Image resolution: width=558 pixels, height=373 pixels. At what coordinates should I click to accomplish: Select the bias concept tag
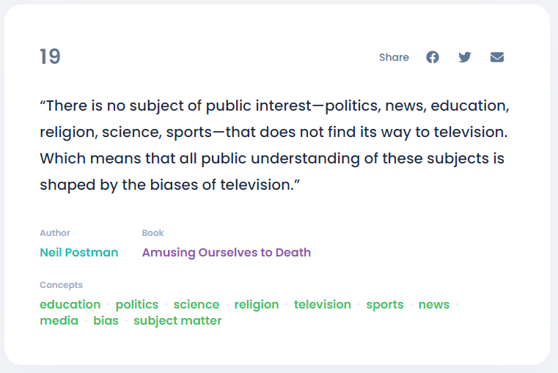coord(106,321)
